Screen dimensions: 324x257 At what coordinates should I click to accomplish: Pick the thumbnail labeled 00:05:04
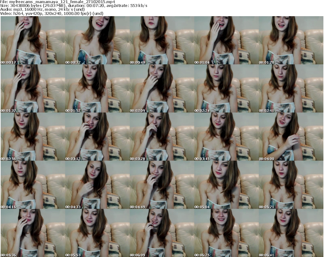point(227,185)
